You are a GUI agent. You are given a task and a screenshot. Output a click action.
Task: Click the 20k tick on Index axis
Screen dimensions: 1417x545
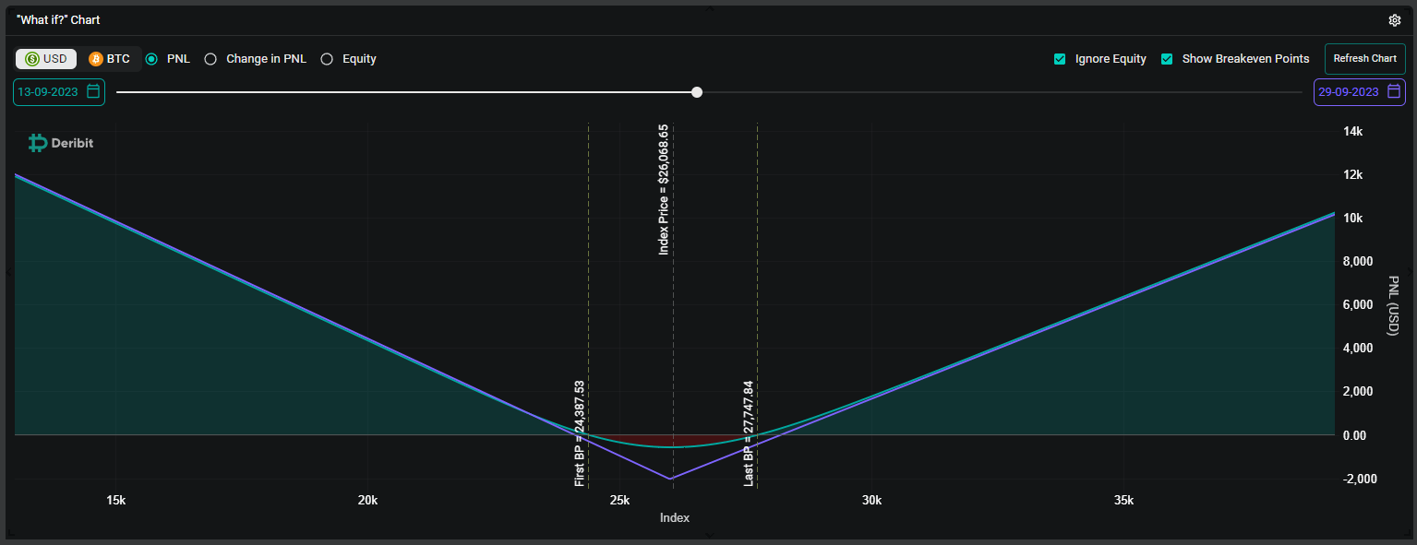367,501
